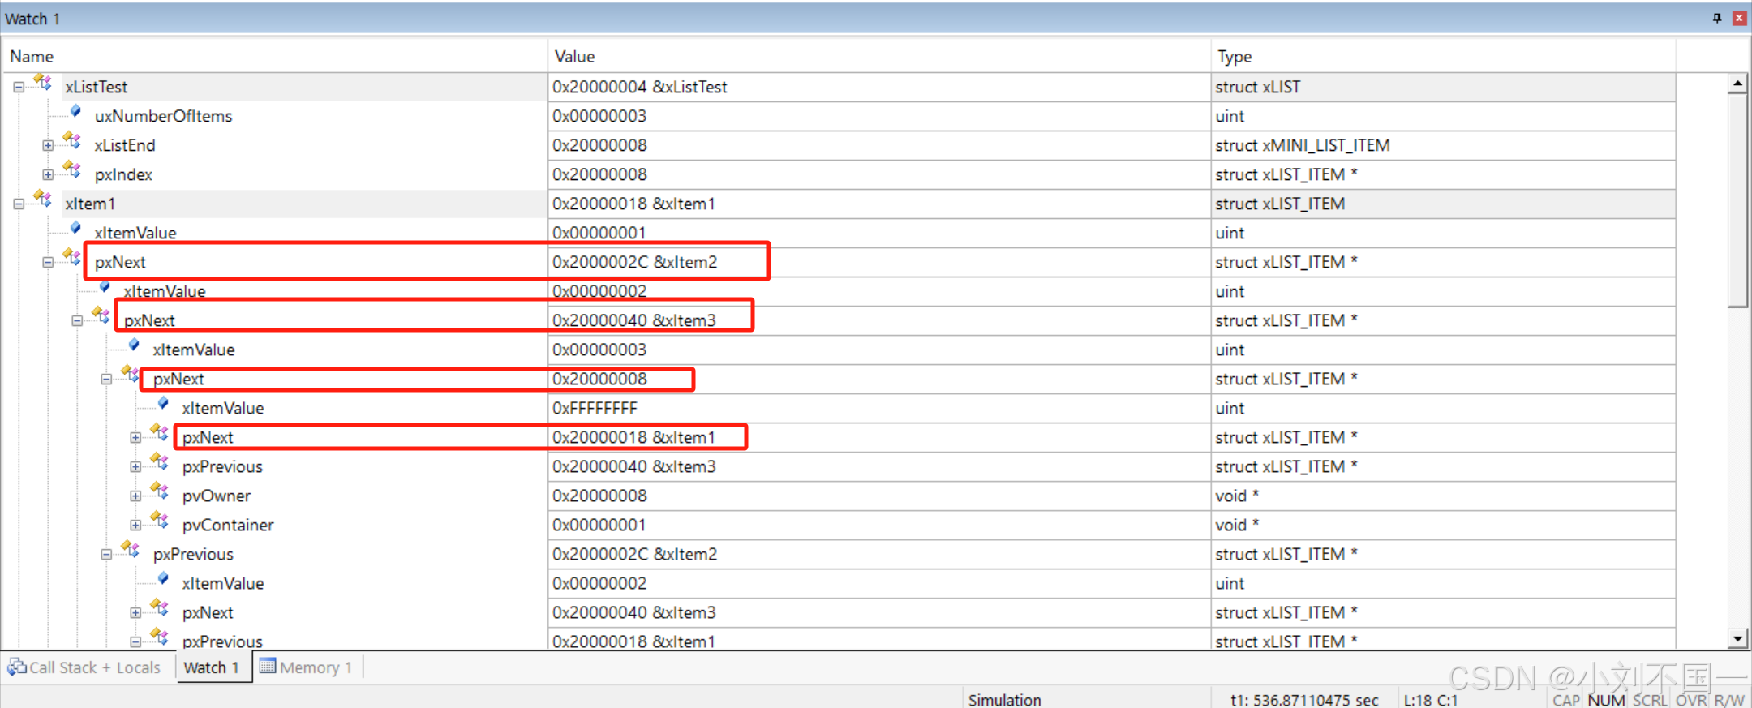Click the pvContainer pointer icon
The image size is (1752, 708).
pos(160,521)
